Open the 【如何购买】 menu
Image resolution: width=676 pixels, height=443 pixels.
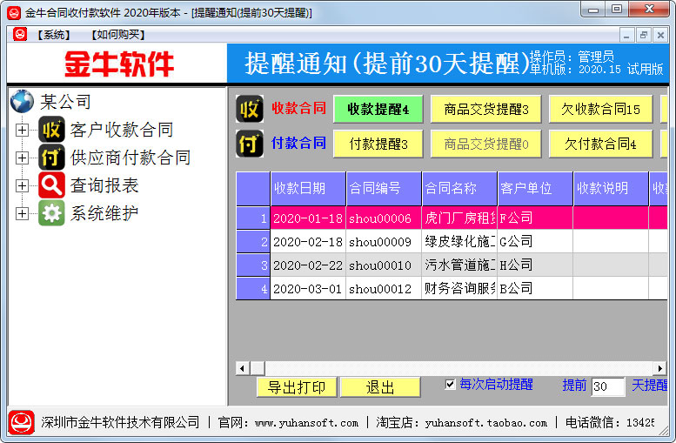[117, 35]
